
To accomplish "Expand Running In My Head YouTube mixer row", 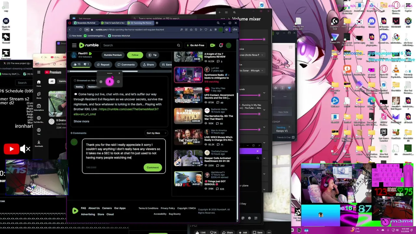I will click(264, 110).
